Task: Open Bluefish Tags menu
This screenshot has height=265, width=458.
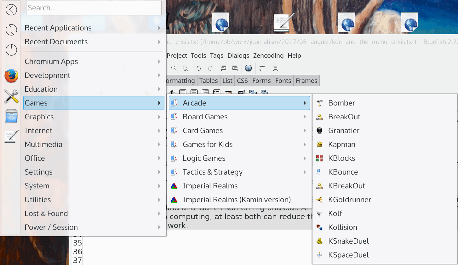Action: (x=217, y=56)
